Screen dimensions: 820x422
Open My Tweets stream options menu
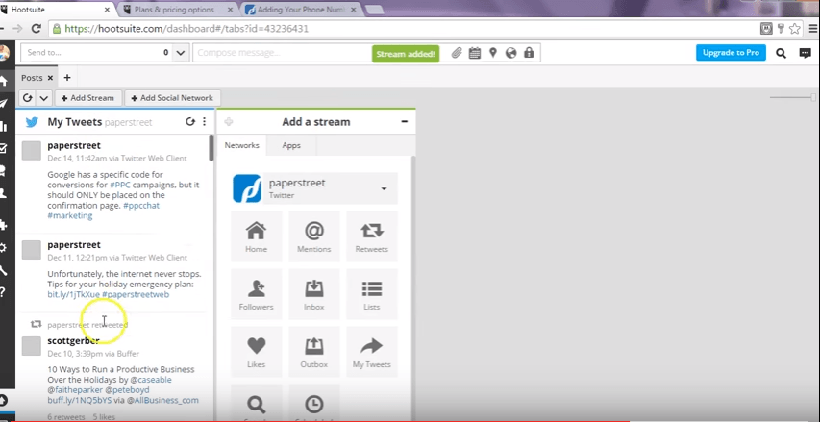coord(204,122)
